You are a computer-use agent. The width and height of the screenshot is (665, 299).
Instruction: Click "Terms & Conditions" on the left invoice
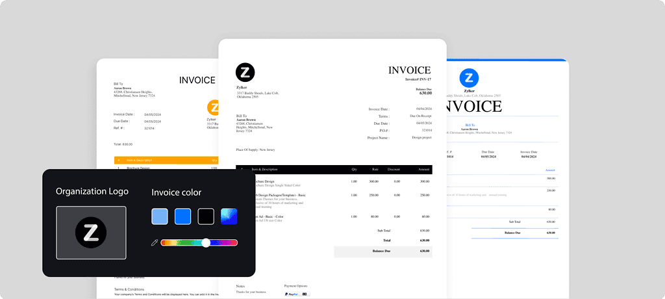click(x=130, y=289)
